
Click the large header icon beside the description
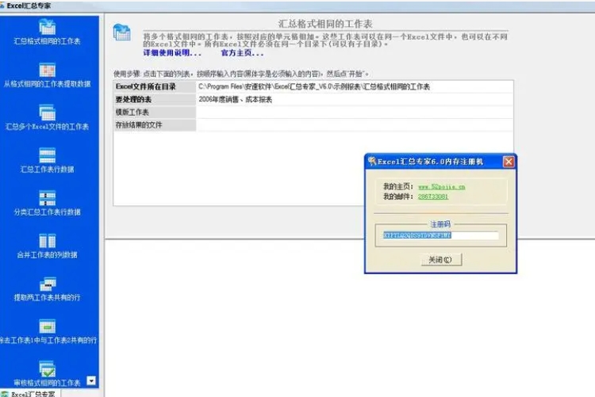122,32
